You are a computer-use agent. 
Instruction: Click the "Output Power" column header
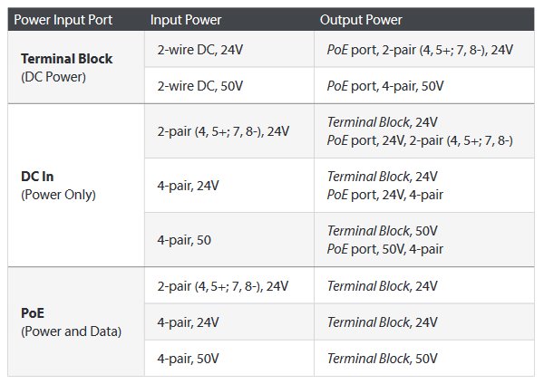tap(361, 19)
